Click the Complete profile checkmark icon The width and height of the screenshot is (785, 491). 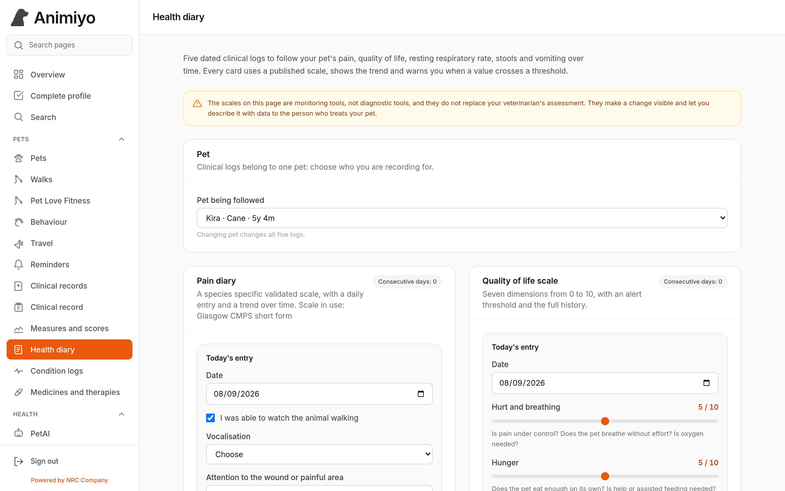coord(19,96)
